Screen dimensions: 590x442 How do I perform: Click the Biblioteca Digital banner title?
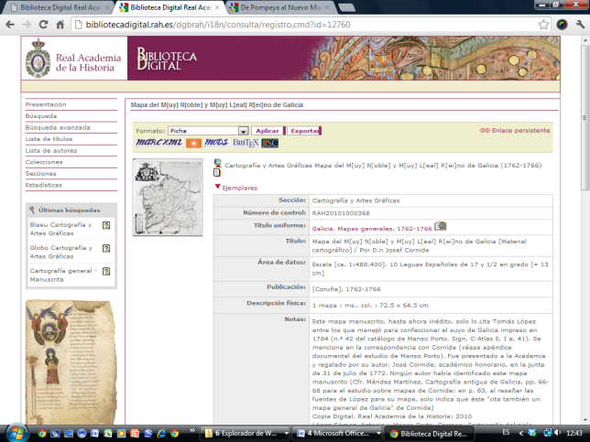(x=167, y=59)
